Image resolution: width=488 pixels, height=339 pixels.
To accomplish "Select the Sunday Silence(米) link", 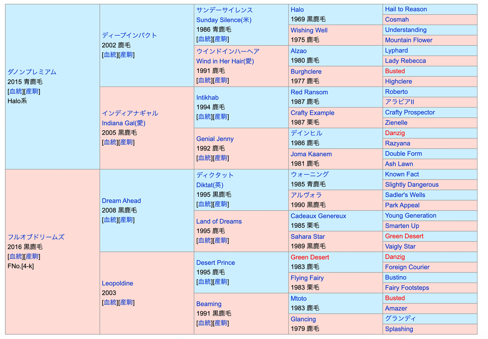I will point(224,20).
